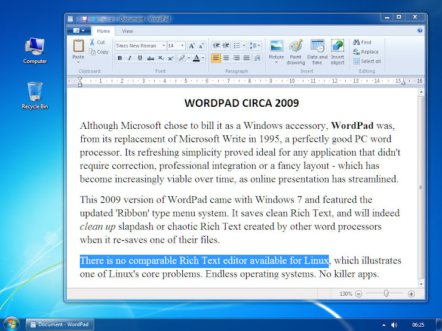
Task: Increase paragraph indent
Action: [x=226, y=45]
